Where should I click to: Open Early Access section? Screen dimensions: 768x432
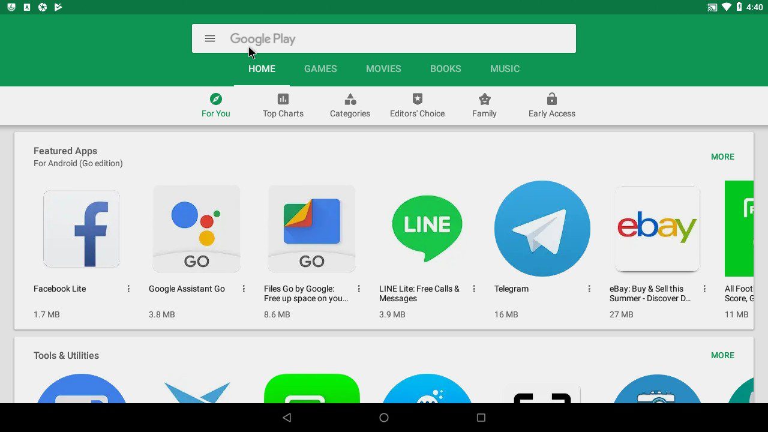(x=551, y=106)
